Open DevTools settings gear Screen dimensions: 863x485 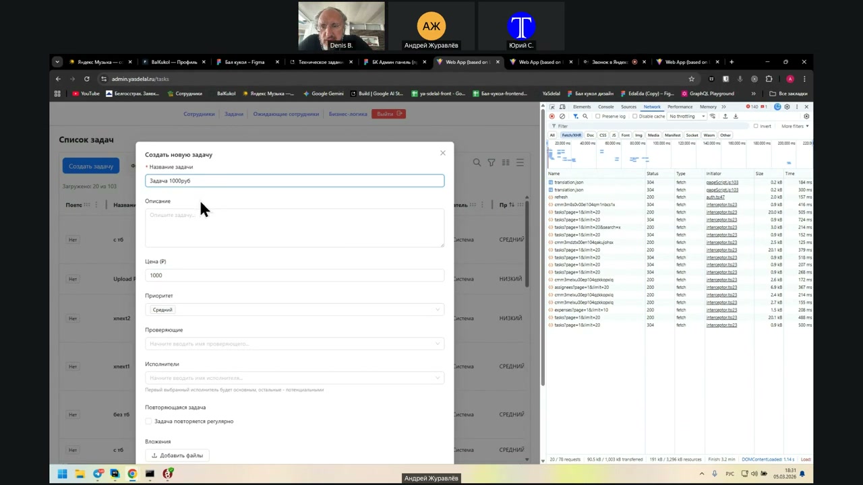(787, 107)
